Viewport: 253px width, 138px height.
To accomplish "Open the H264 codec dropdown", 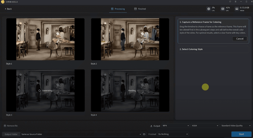I will tap(205, 126).
